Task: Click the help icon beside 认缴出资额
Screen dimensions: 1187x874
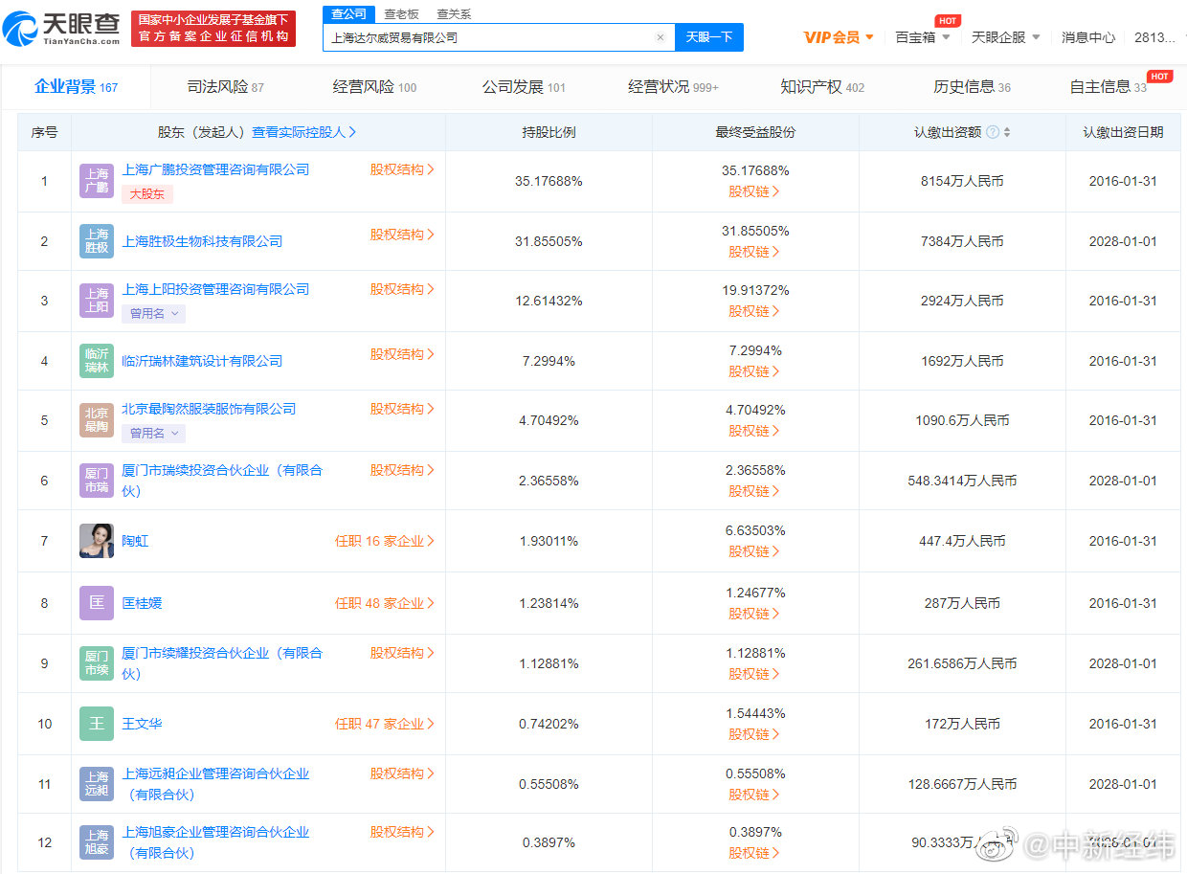Action: [x=993, y=131]
